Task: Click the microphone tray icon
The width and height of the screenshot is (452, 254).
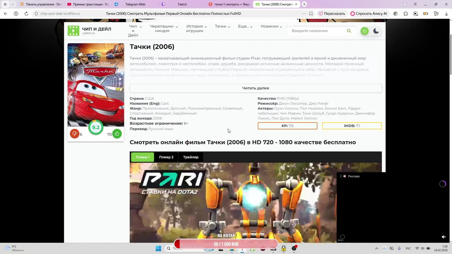Action: click(x=399, y=248)
